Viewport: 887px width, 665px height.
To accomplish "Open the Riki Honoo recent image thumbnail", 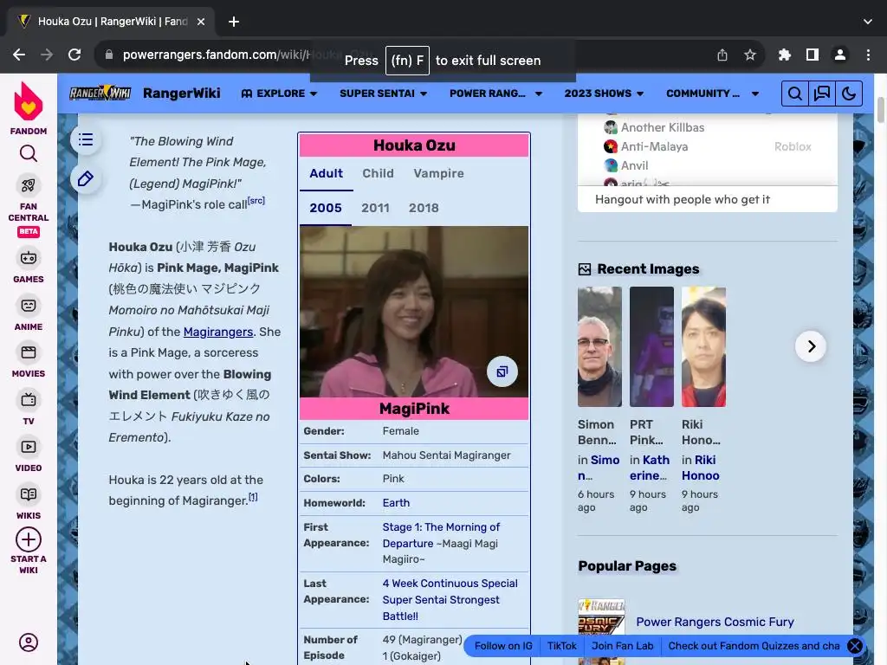I will [703, 346].
